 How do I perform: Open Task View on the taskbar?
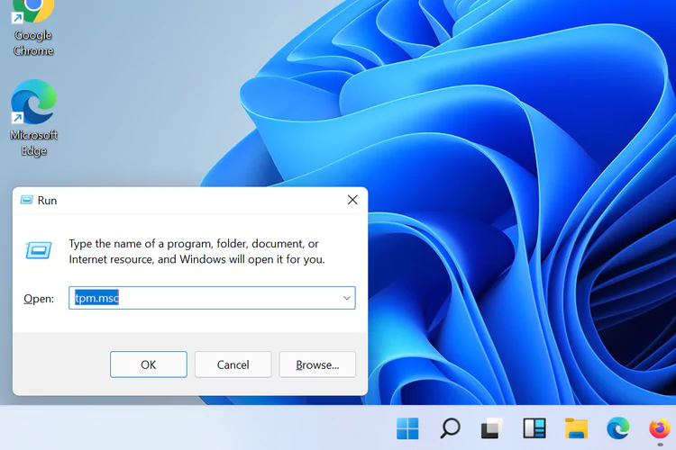491,428
